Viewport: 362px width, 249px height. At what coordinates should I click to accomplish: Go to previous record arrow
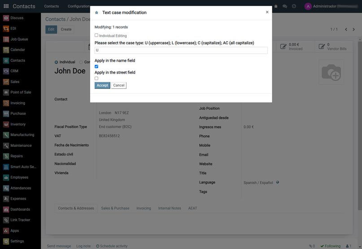pos(346,29)
